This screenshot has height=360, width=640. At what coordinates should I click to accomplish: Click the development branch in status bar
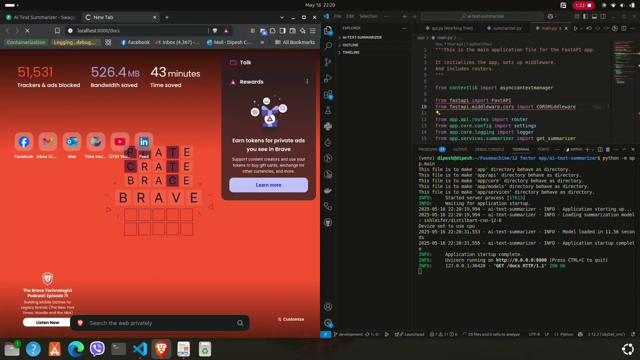click(x=348, y=334)
